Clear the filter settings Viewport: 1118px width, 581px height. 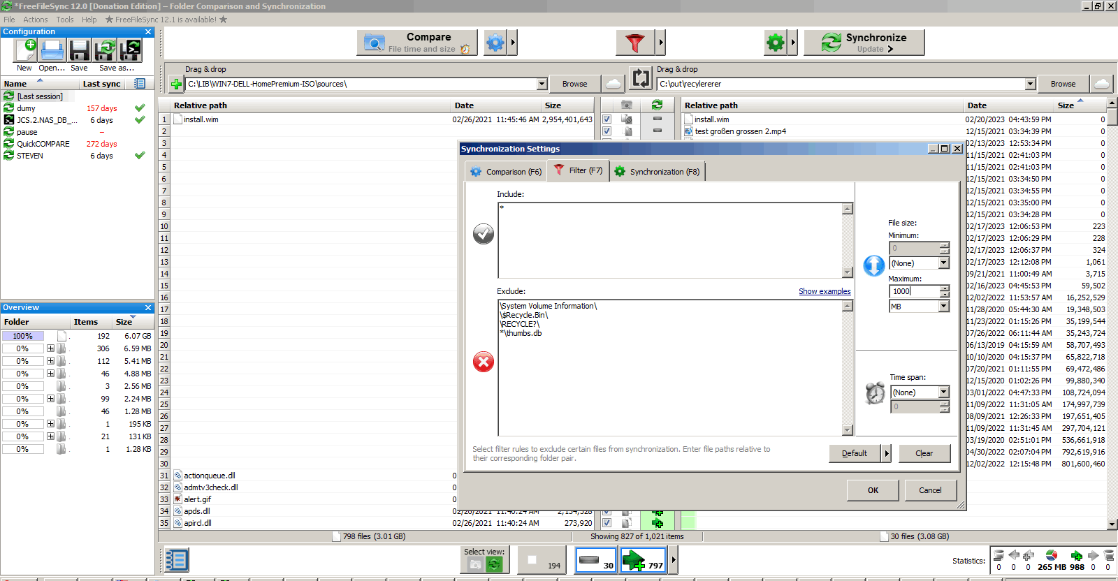click(x=924, y=453)
